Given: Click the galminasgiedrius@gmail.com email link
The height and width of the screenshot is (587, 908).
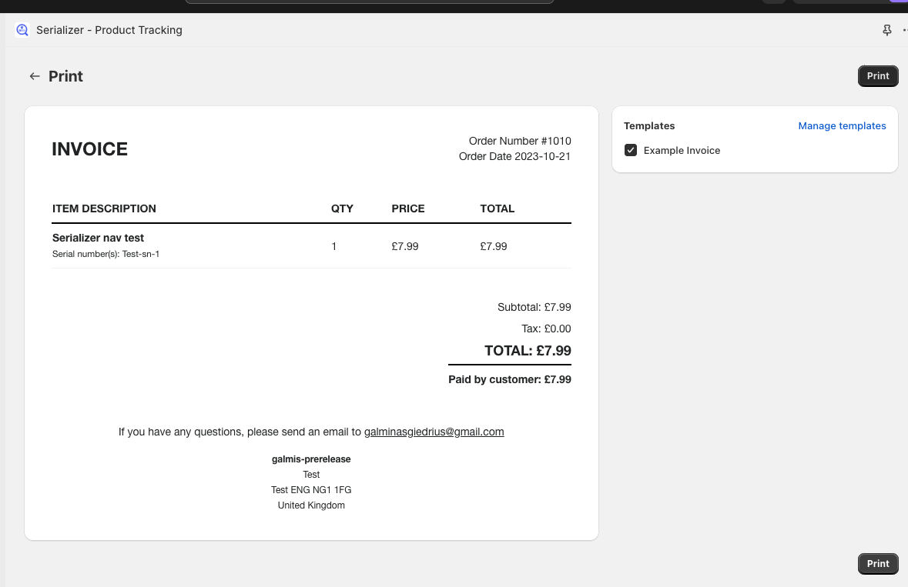Looking at the screenshot, I should 434,432.
